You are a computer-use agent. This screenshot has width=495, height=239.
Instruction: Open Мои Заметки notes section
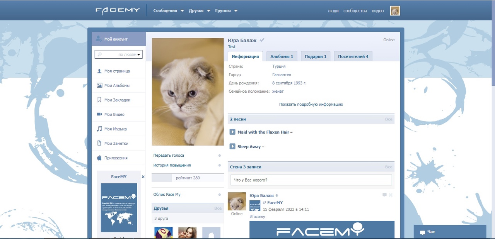(x=116, y=143)
